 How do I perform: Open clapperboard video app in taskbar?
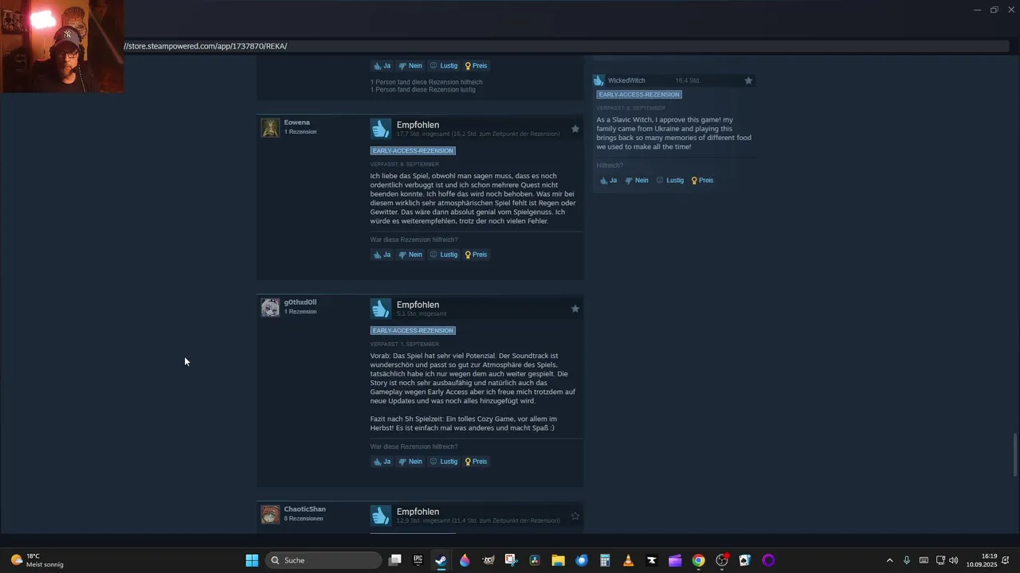pyautogui.click(x=675, y=560)
